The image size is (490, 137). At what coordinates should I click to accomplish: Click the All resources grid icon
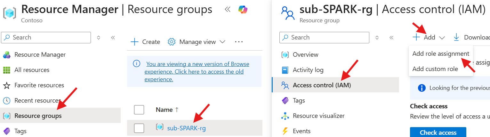(x=6, y=70)
